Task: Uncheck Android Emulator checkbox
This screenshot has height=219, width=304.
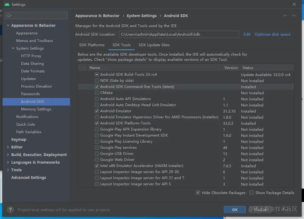Action: (x=97, y=111)
